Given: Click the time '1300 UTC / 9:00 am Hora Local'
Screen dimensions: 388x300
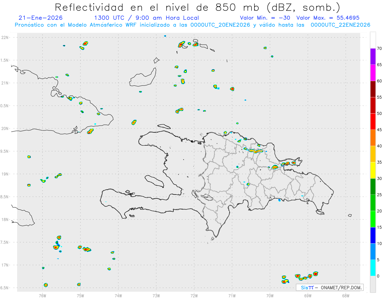Looking at the screenshot, I should [146, 18].
